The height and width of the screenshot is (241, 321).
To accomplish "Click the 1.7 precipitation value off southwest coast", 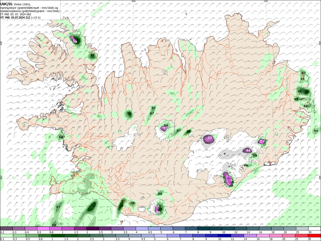I will 93,205.
